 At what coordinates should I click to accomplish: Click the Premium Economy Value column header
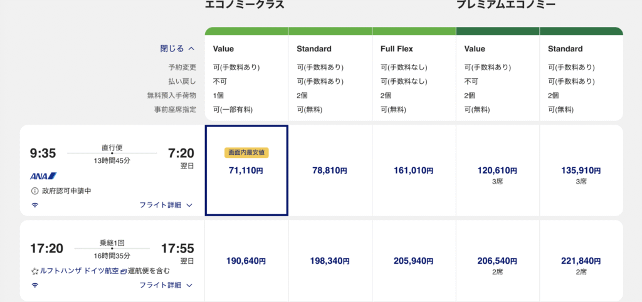coord(475,49)
